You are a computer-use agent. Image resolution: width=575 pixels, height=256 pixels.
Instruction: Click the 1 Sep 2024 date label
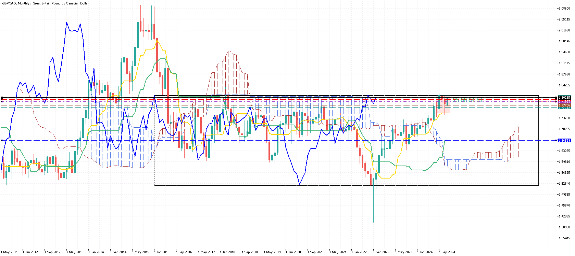pyautogui.click(x=447, y=252)
